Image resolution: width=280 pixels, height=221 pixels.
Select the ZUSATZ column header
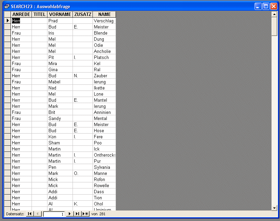coord(83,14)
